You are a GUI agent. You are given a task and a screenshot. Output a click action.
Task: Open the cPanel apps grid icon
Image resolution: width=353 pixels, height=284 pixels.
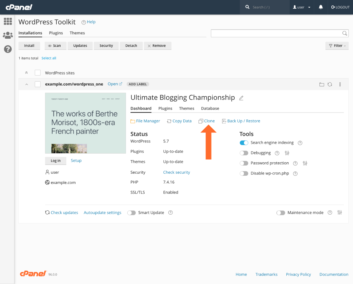[8, 21]
